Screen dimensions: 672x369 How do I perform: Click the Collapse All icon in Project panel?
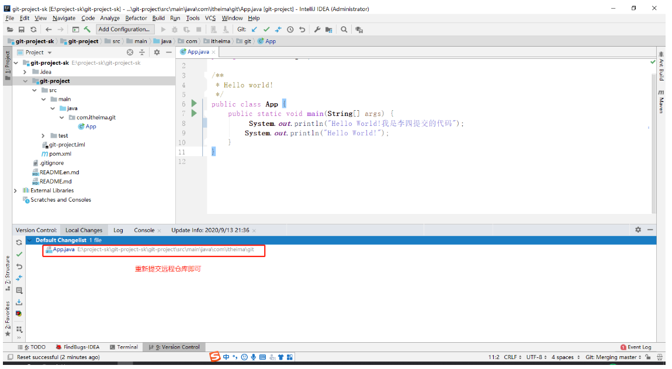tap(142, 52)
